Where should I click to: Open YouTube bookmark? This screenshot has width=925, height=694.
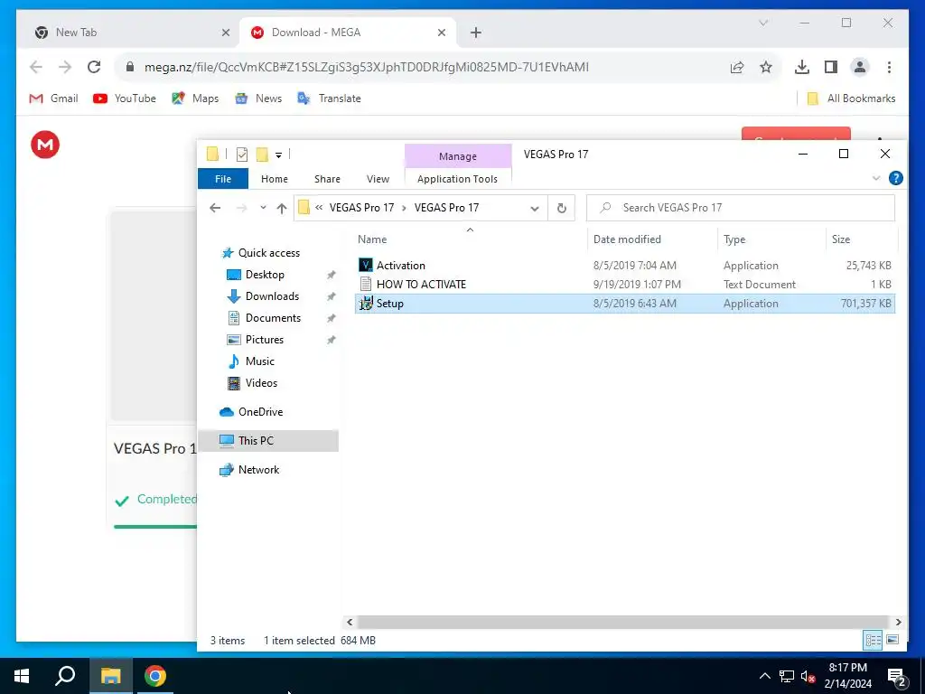click(x=125, y=98)
